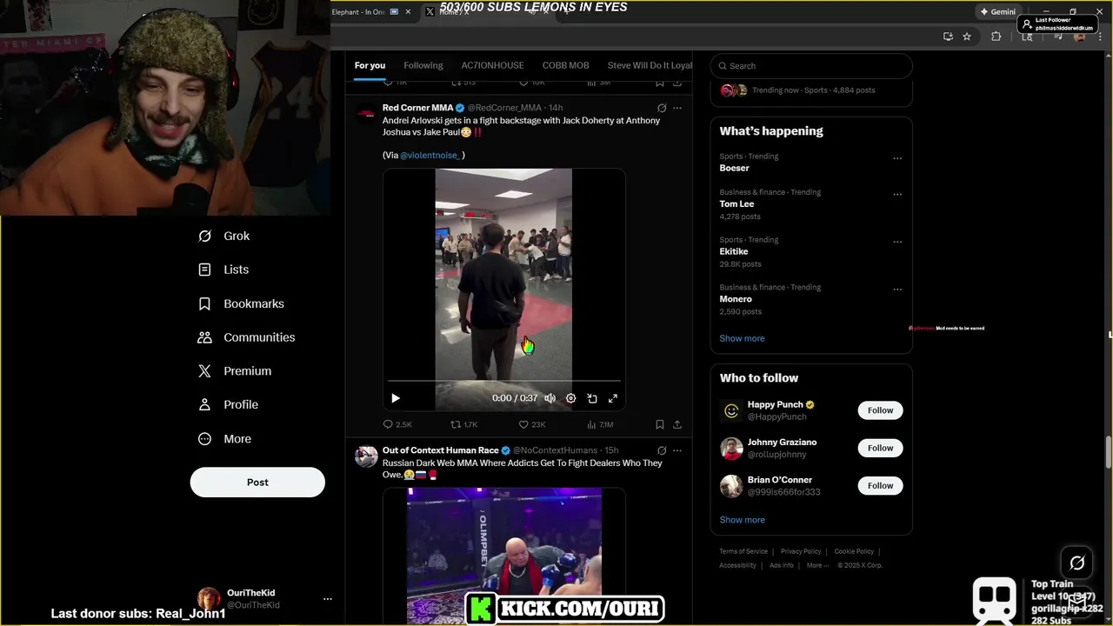The width and height of the screenshot is (1113, 626).
Task: Switch to Steve Will Do It Loyal tab
Action: coord(650,65)
